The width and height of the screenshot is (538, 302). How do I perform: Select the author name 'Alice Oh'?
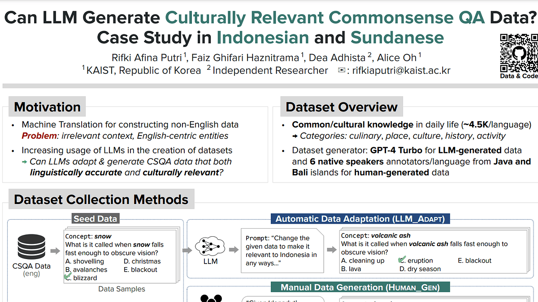(x=397, y=57)
